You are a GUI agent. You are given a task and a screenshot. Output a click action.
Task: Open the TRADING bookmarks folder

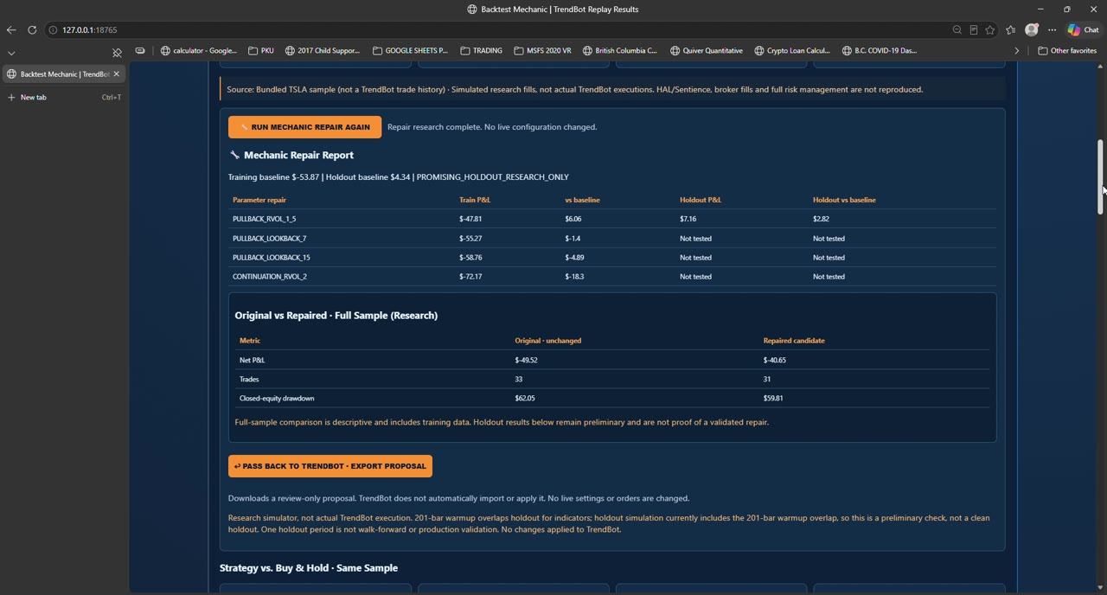coord(482,50)
